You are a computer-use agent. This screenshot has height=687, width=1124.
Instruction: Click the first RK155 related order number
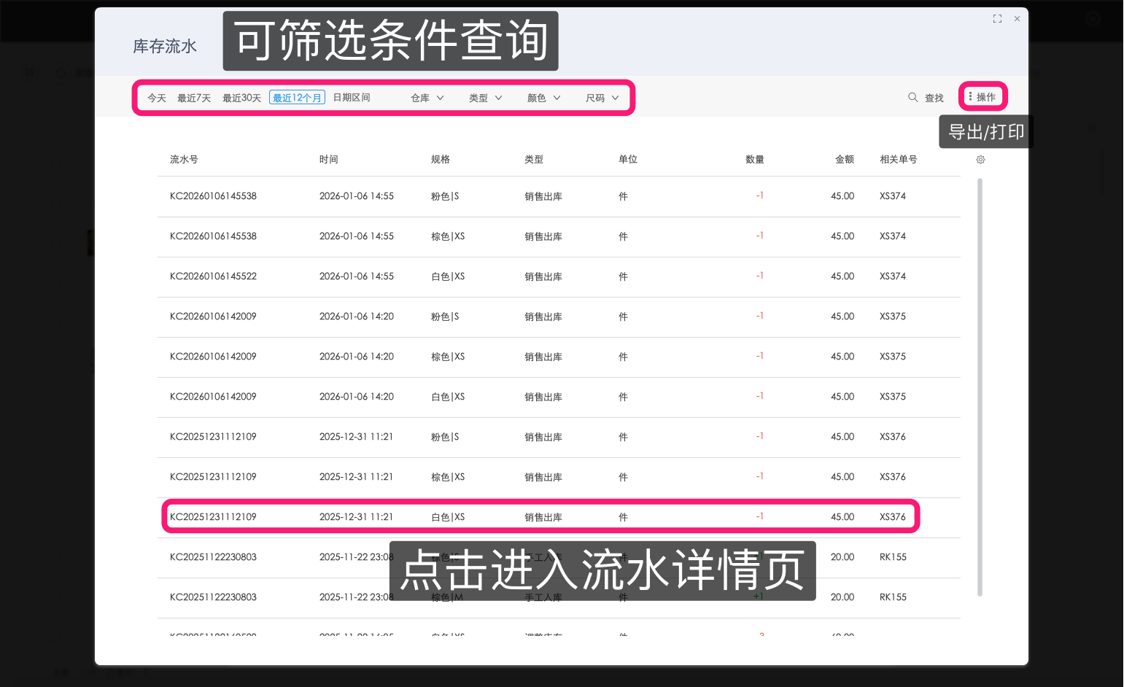(893, 557)
